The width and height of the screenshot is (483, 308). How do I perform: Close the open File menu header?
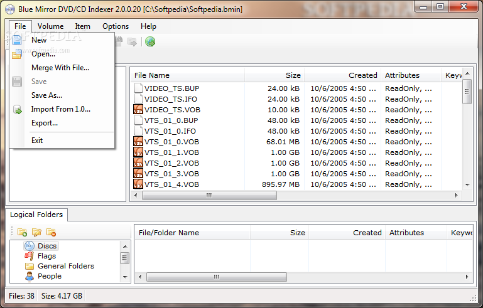pos(20,26)
